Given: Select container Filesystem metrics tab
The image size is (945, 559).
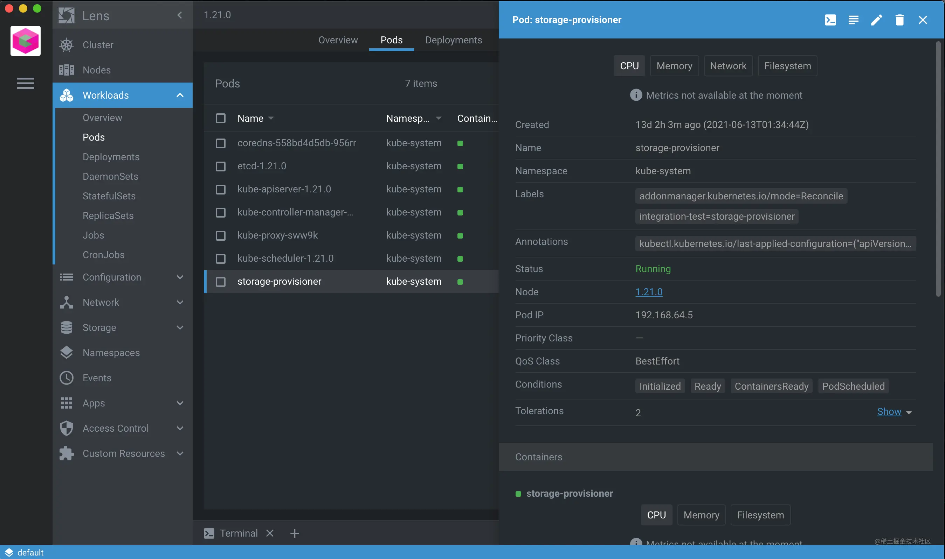Looking at the screenshot, I should (x=760, y=515).
